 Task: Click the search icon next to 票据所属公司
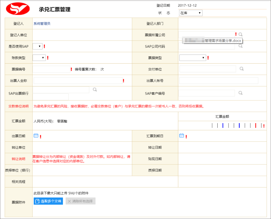tap(240, 34)
